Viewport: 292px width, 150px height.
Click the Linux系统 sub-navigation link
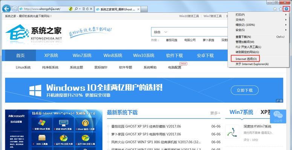23,67
